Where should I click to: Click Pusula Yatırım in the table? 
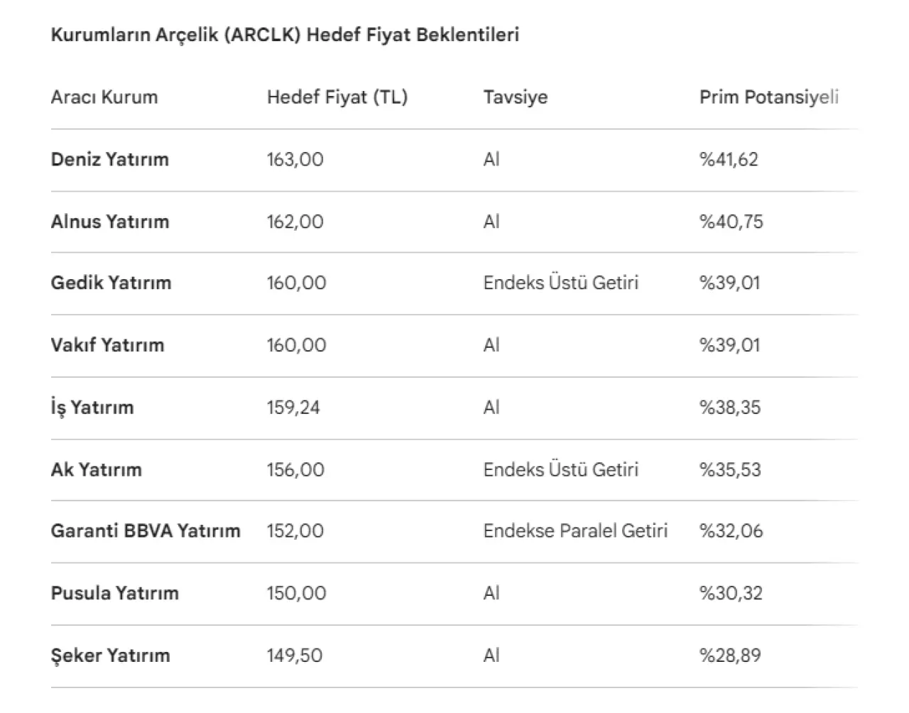pyautogui.click(x=114, y=593)
